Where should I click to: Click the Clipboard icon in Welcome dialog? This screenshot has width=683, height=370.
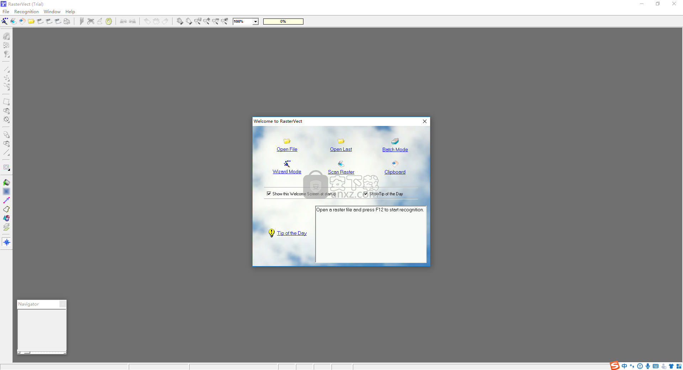(x=395, y=164)
